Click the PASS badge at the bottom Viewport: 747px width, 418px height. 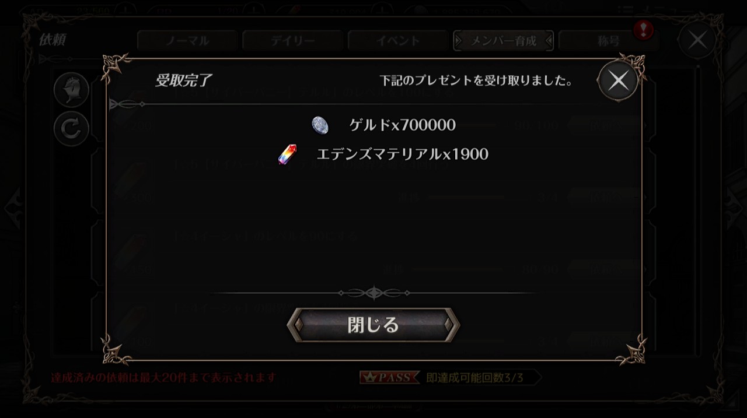(389, 378)
